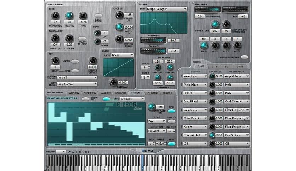The image size is (296, 171).
Task: Toggle the Step Rate BPM button
Action: 171,111
